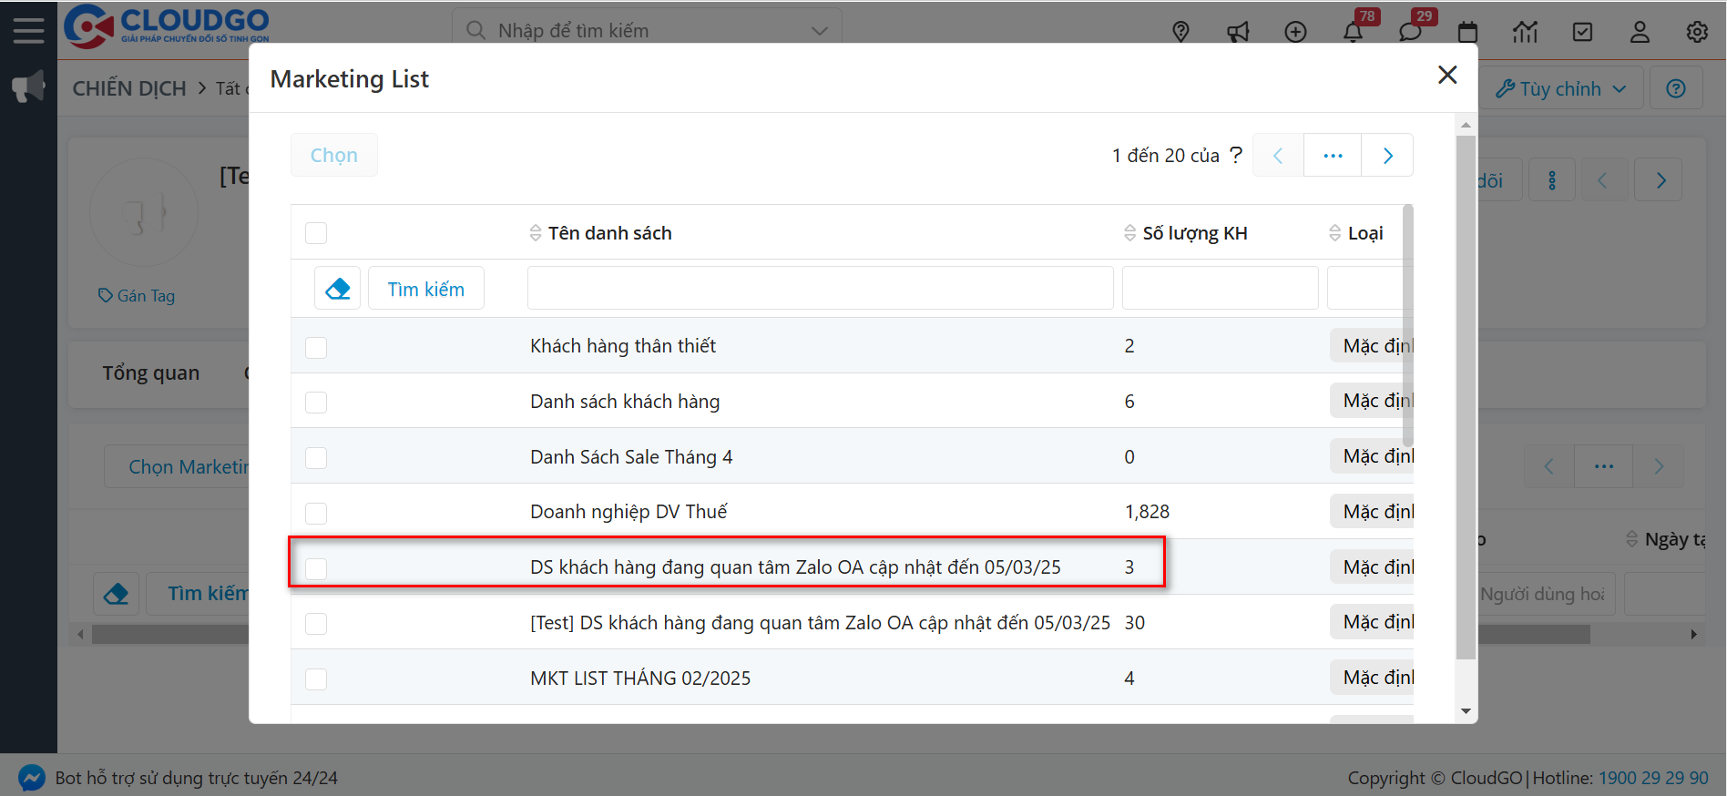The height and width of the screenshot is (796, 1727).
Task: Go to next page in Marketing List
Action: pos(1387,156)
